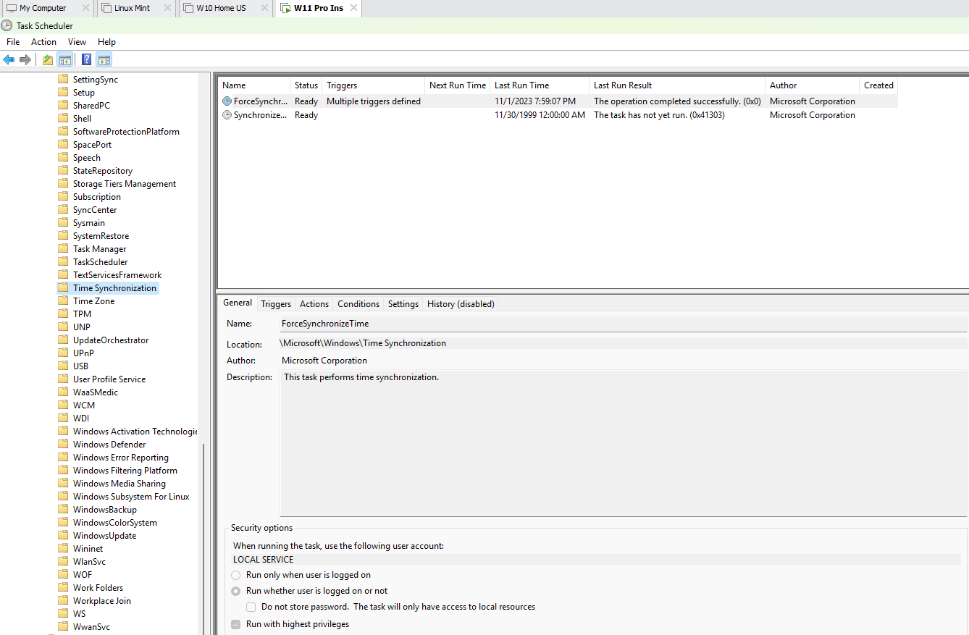Viewport: 969px width, 635px height.
Task: Switch to the Actions tab
Action: 314,304
